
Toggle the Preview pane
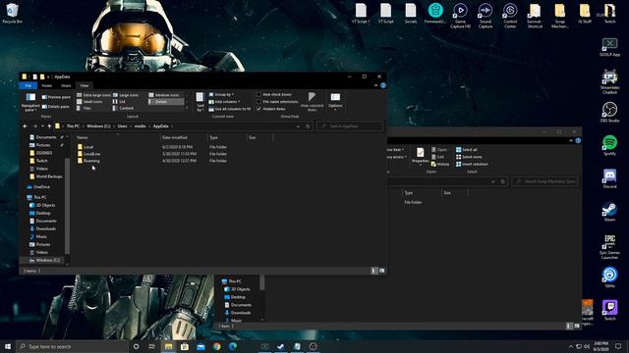pos(56,97)
